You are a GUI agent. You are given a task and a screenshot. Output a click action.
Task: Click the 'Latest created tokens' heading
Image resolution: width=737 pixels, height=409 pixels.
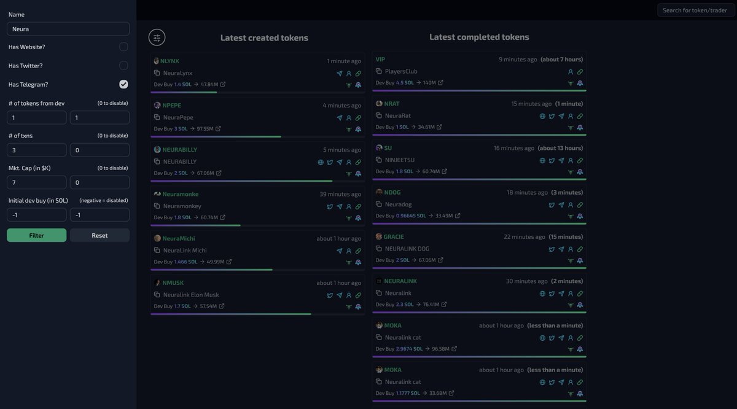(x=265, y=38)
